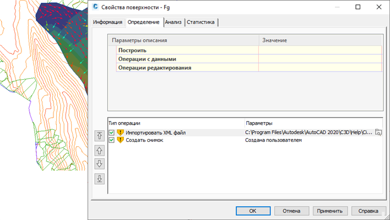The image size is (390, 220).
Task: Move operation to bottom arrow button
Action: (x=100, y=179)
